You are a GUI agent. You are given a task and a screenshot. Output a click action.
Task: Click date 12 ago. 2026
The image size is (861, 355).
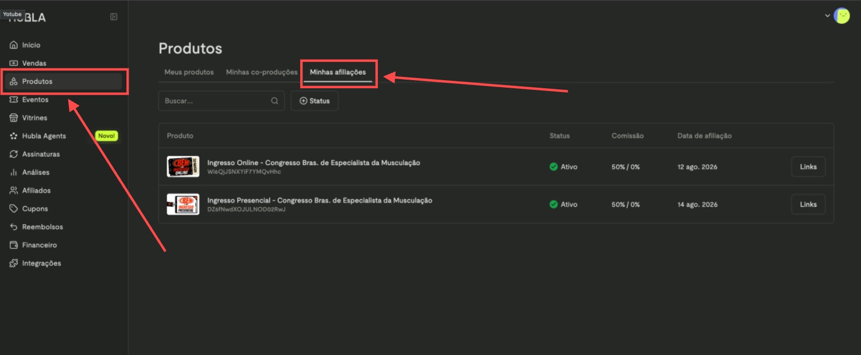(697, 167)
